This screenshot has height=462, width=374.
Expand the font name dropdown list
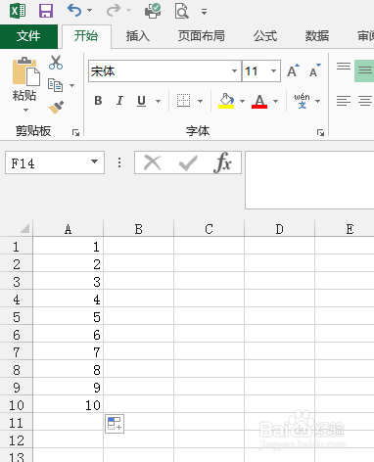(x=234, y=71)
